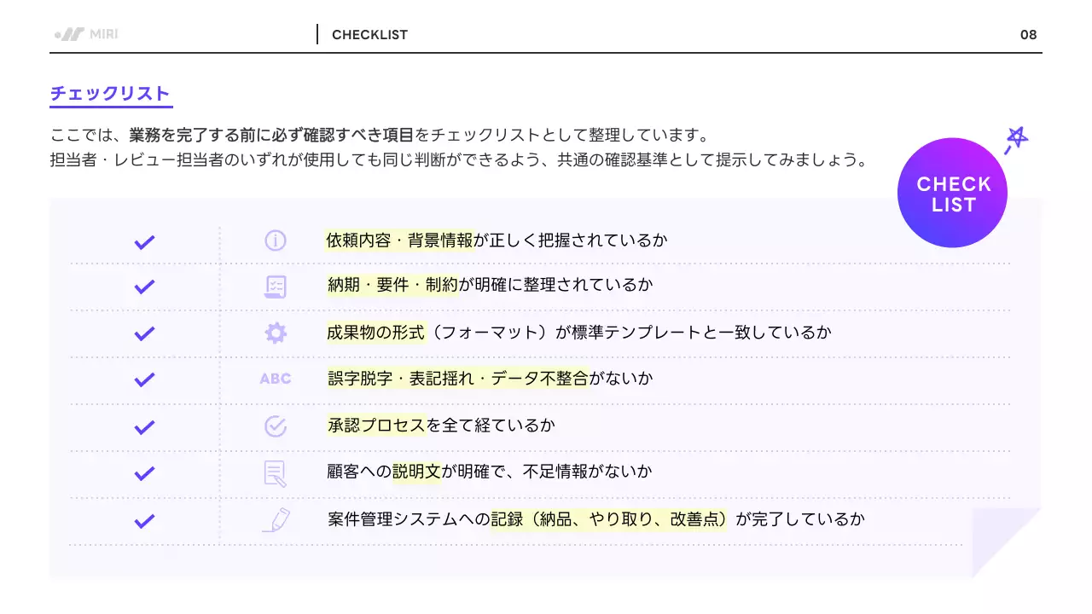Select the ID card icon on the 納期 row

pyautogui.click(x=275, y=287)
